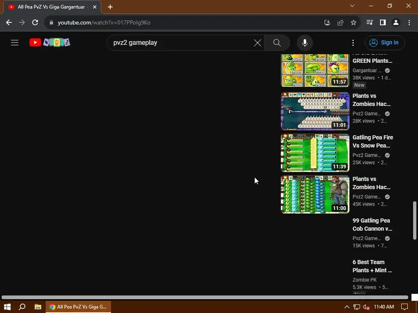Open the GREEN Plants video thumbnail 11:57

[315, 70]
